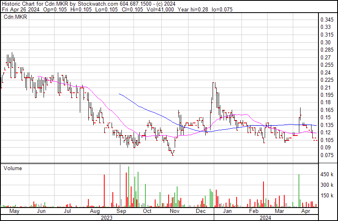Click the Stockwatch.com title text
The height and width of the screenshot is (221, 338).
(x=98, y=4)
